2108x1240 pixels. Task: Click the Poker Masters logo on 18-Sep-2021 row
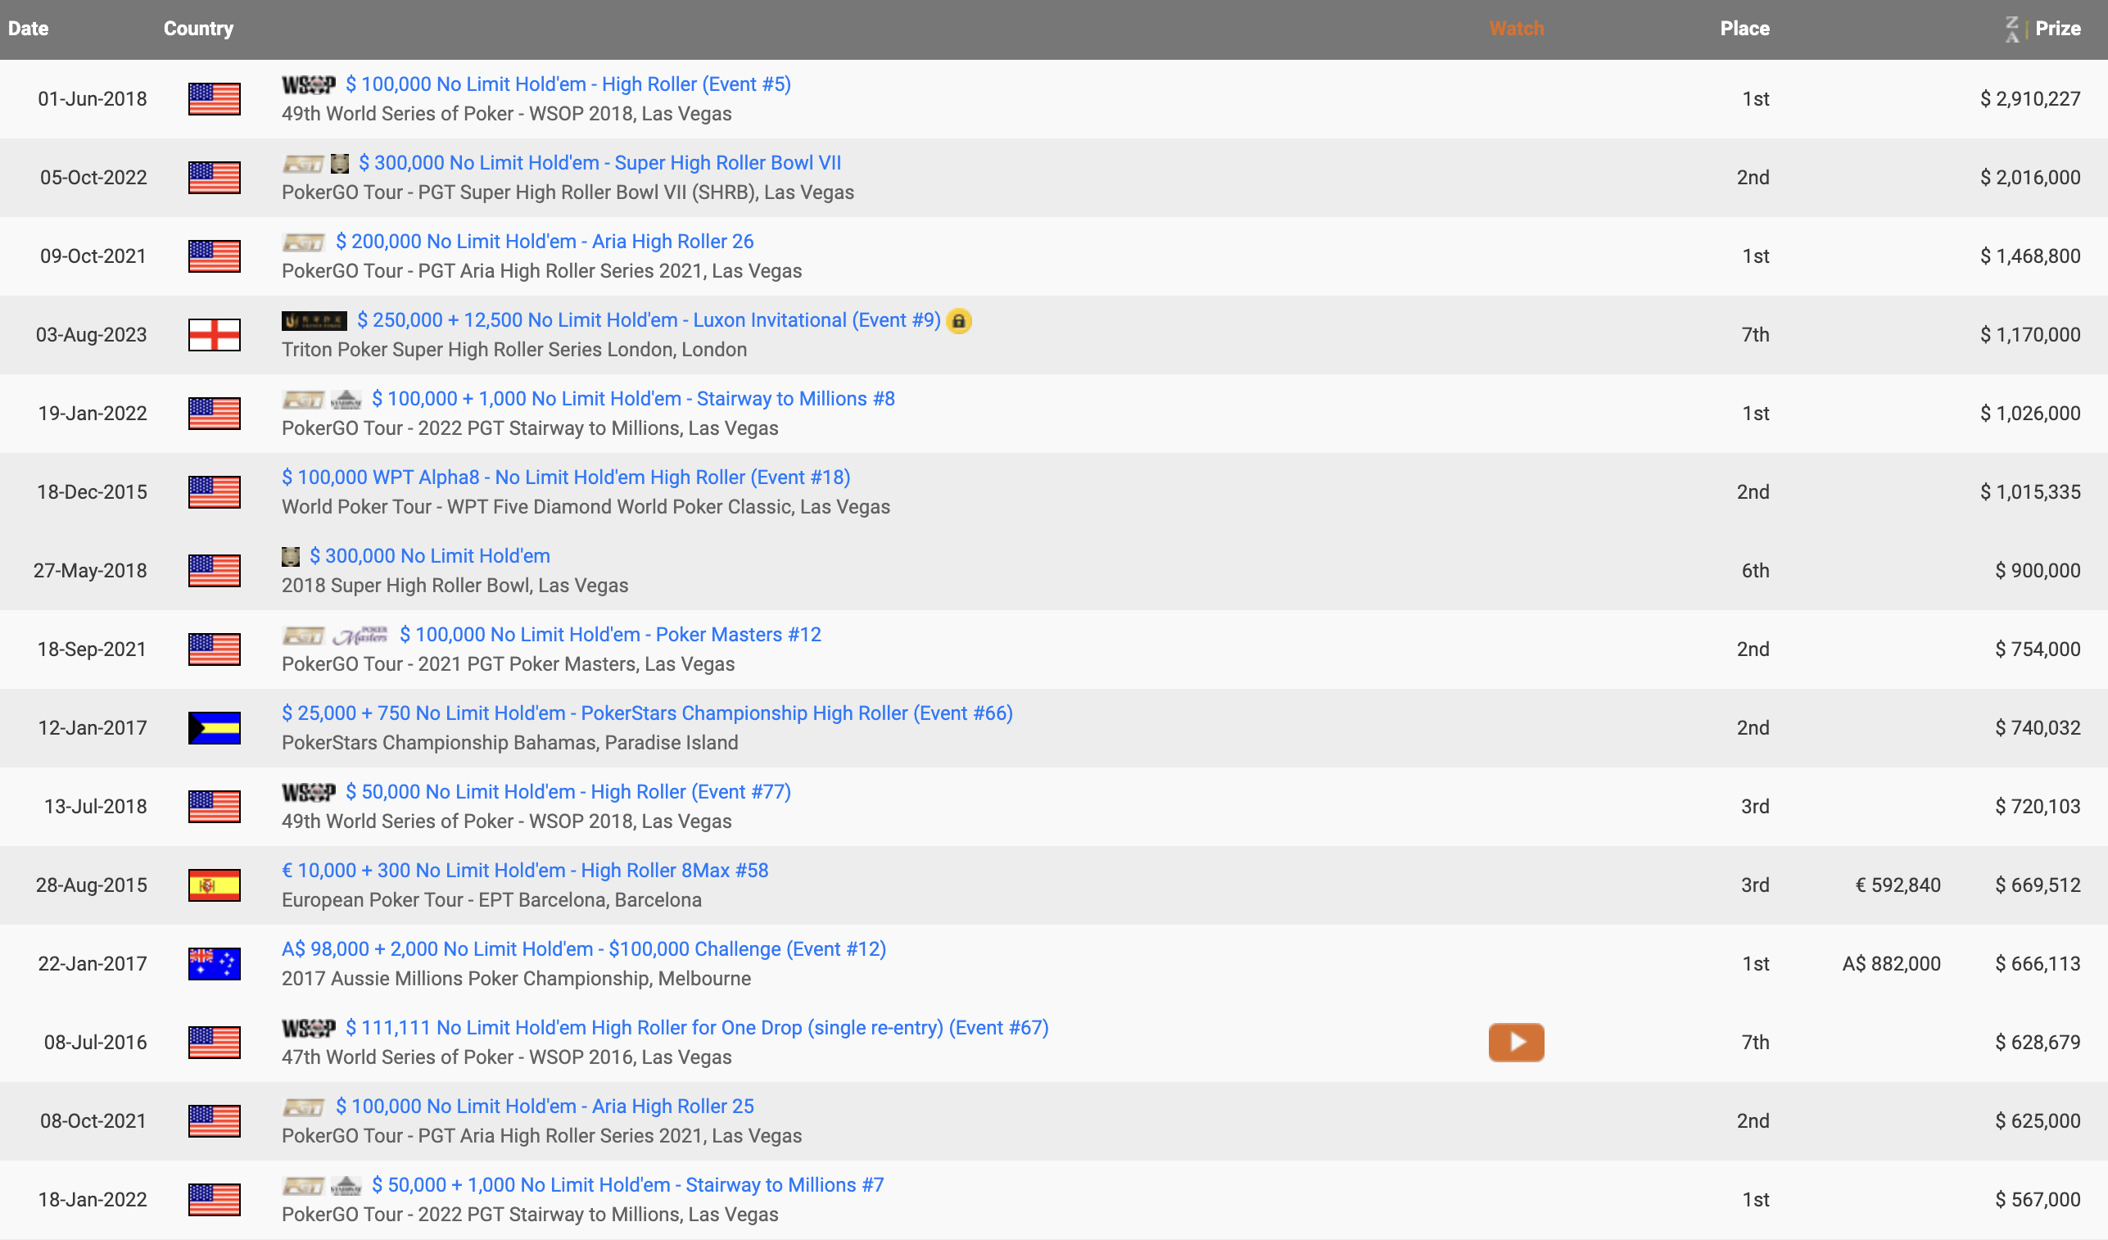pos(360,635)
